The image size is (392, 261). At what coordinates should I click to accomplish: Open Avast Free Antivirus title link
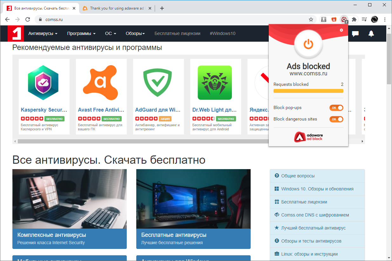tap(101, 110)
